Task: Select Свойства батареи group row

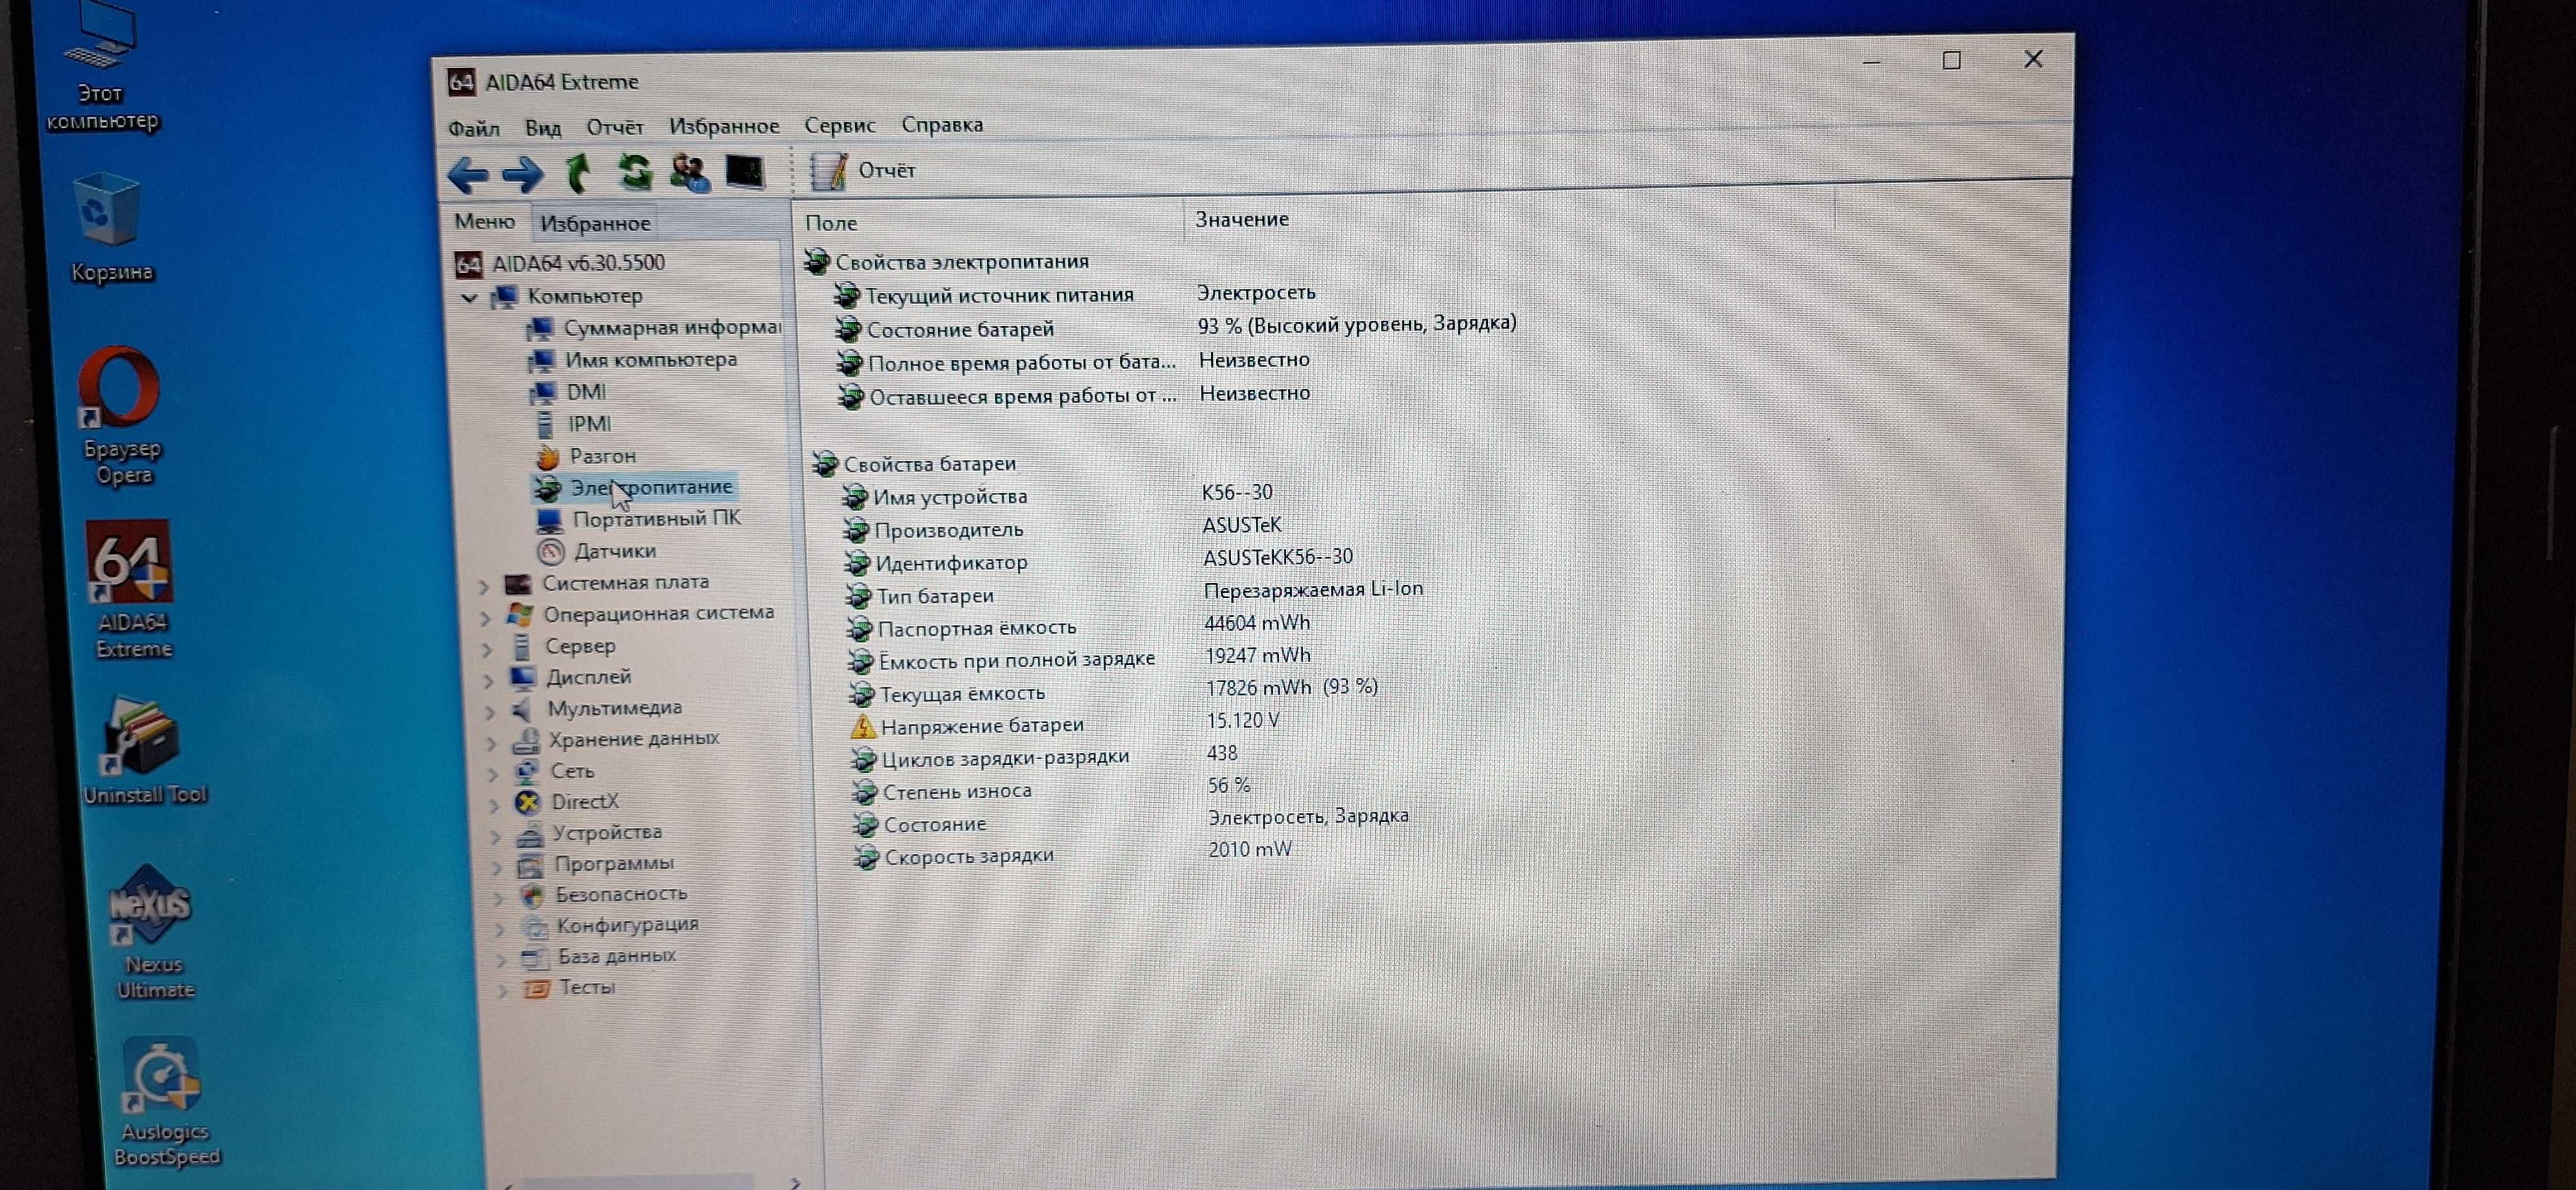Action: point(914,464)
